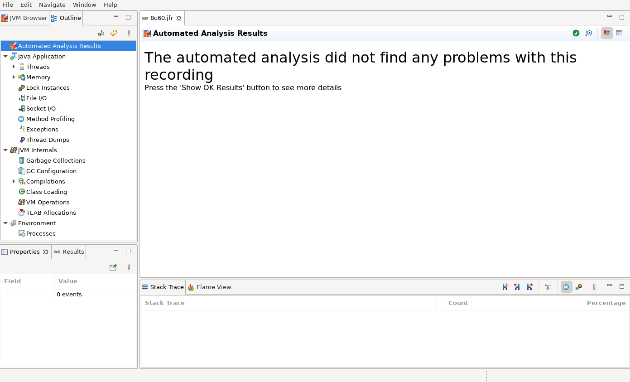Toggle method-level frame distinction in Stack Trace

click(x=566, y=287)
